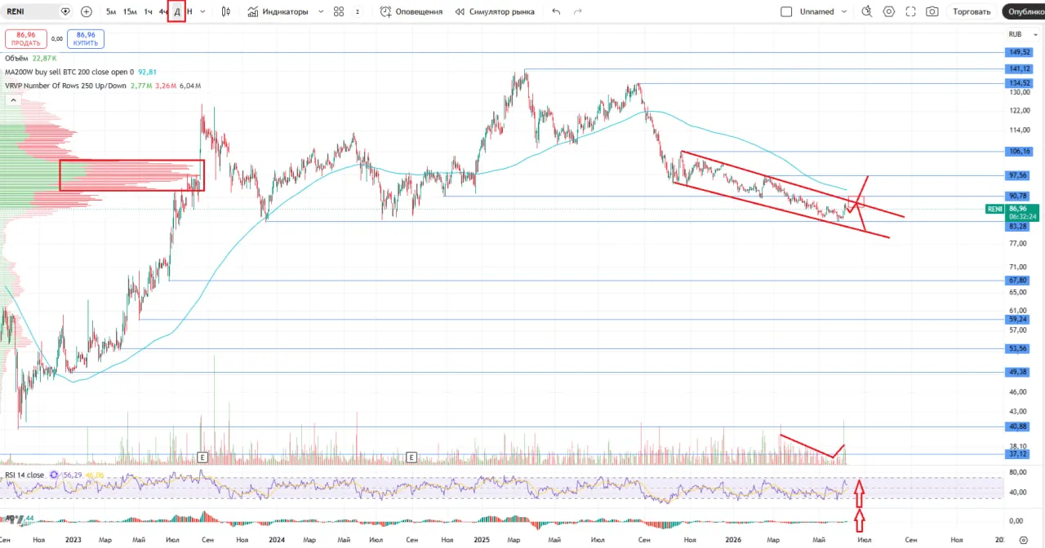
Task: Click the red ПРОДАТЬ sell button
Action: tap(26, 38)
